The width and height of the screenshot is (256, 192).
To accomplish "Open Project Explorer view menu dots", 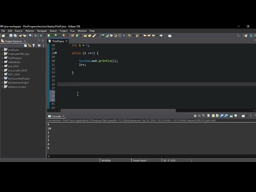I will point(43,46).
